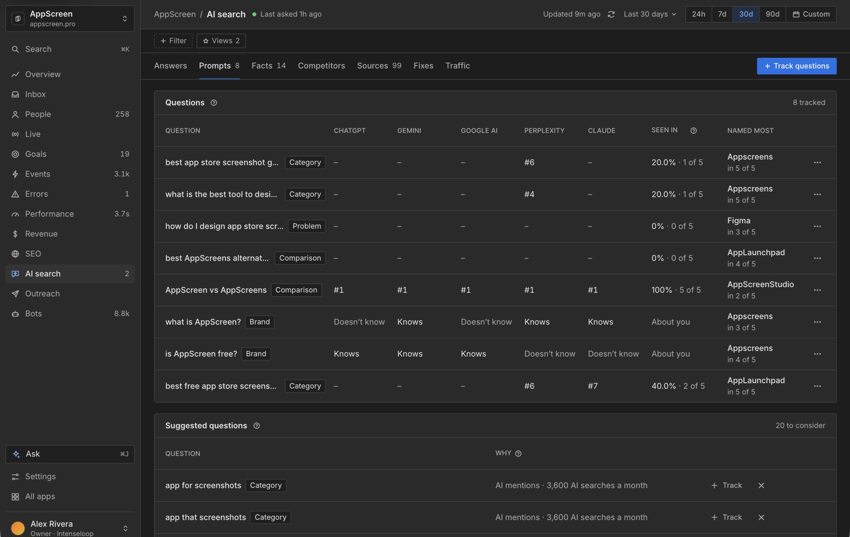Open the Ask assistant box
This screenshot has height=537, width=850.
70,454
